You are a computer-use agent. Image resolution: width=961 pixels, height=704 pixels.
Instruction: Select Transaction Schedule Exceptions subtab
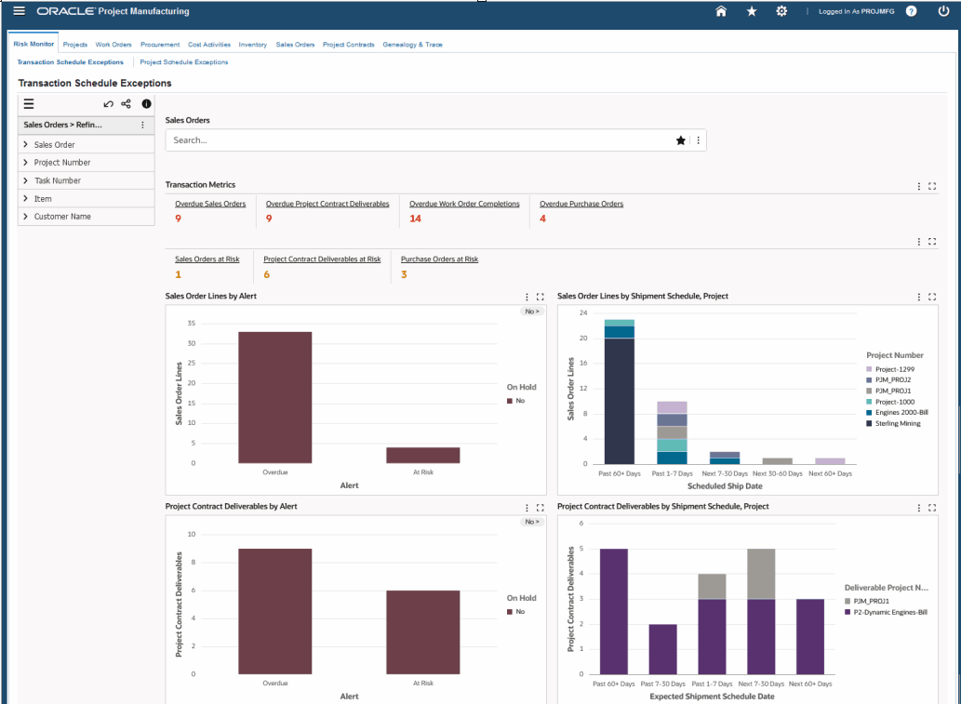[71, 62]
